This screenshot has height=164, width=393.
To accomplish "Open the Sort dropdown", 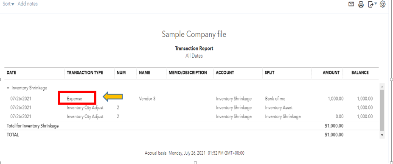I will click(x=8, y=4).
